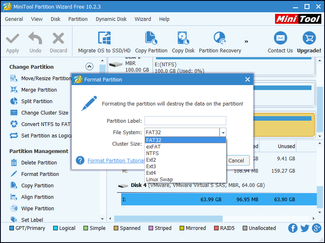Click the Upgrade shopping cart icon
Screen dimensions: 325x243
pyautogui.click(x=309, y=38)
